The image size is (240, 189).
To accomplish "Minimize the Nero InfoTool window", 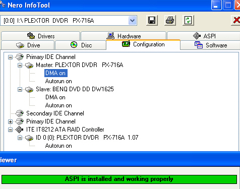I will [x=216, y=6].
